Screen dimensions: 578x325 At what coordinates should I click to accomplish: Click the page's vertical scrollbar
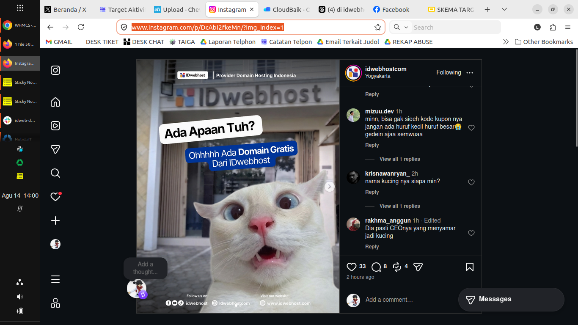coord(576,98)
